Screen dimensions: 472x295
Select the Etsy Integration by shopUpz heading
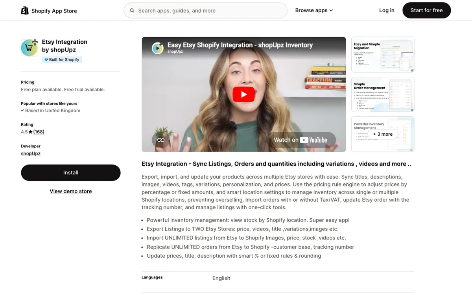65,46
